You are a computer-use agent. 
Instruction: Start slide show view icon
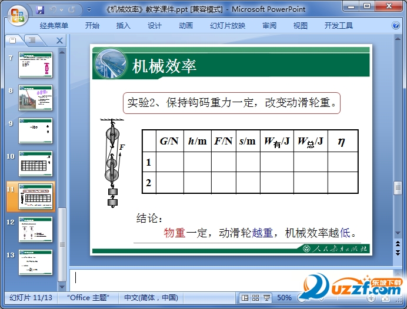[x=266, y=298]
